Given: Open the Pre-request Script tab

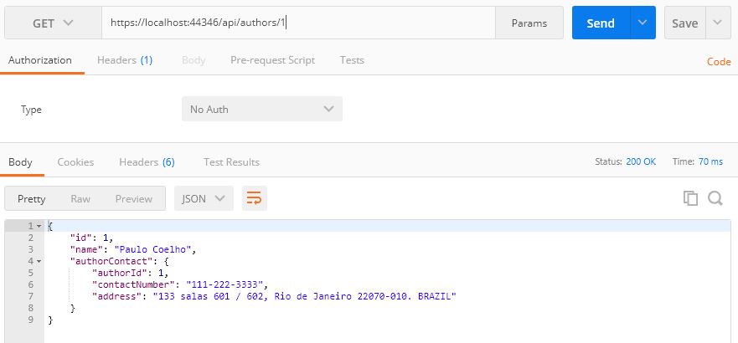Looking at the screenshot, I should pyautogui.click(x=272, y=60).
